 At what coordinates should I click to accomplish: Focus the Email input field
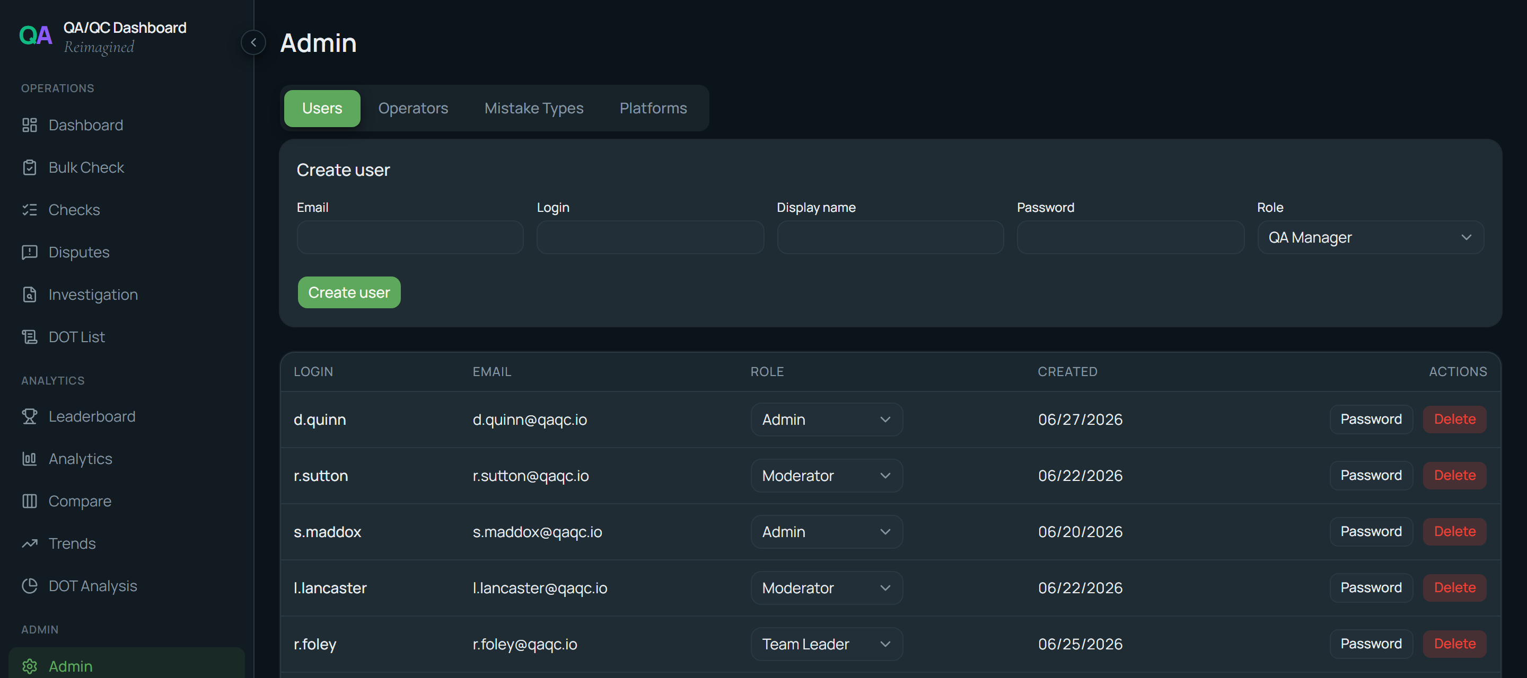click(410, 237)
